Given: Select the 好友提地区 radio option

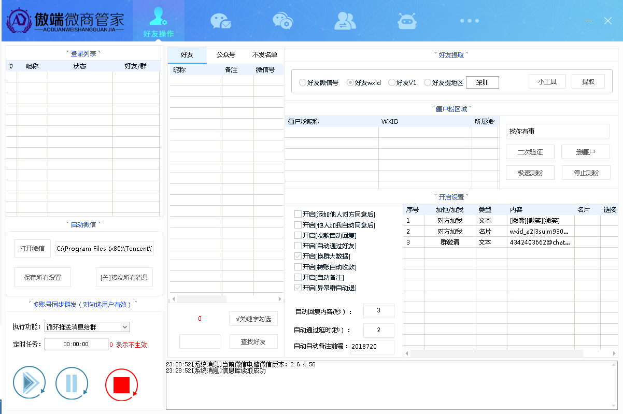Looking at the screenshot, I should 443,82.
